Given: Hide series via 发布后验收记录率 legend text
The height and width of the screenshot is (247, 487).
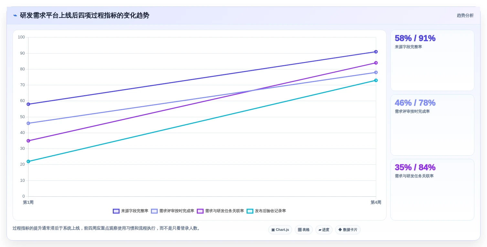Looking at the screenshot, I should [x=270, y=211].
